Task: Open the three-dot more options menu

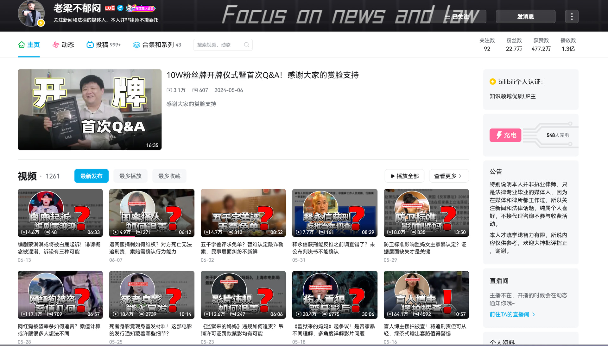Action: [x=572, y=16]
